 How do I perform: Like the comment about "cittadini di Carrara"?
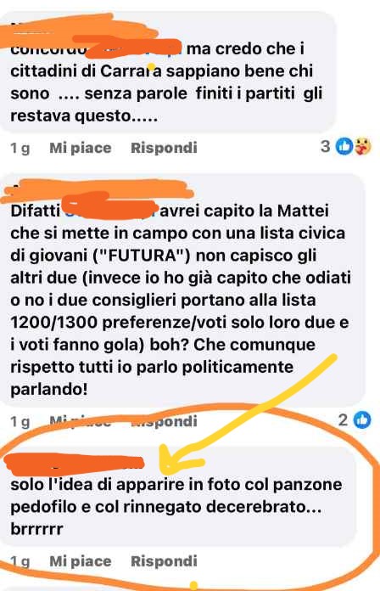click(x=81, y=148)
